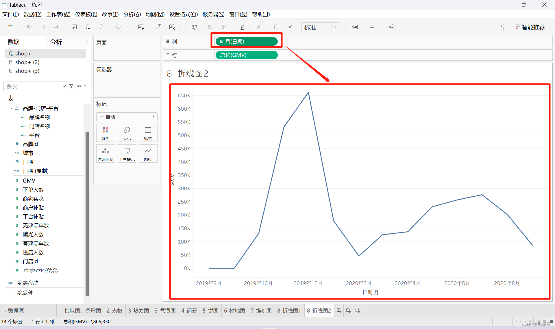This screenshot has width=555, height=329.
Task: Switch to the 分析 pane tab
Action: coord(56,42)
